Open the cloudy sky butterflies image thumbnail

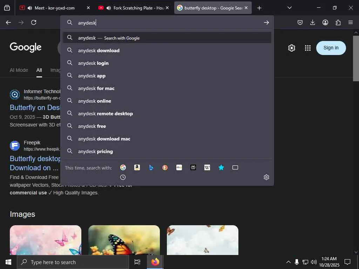(x=203, y=240)
